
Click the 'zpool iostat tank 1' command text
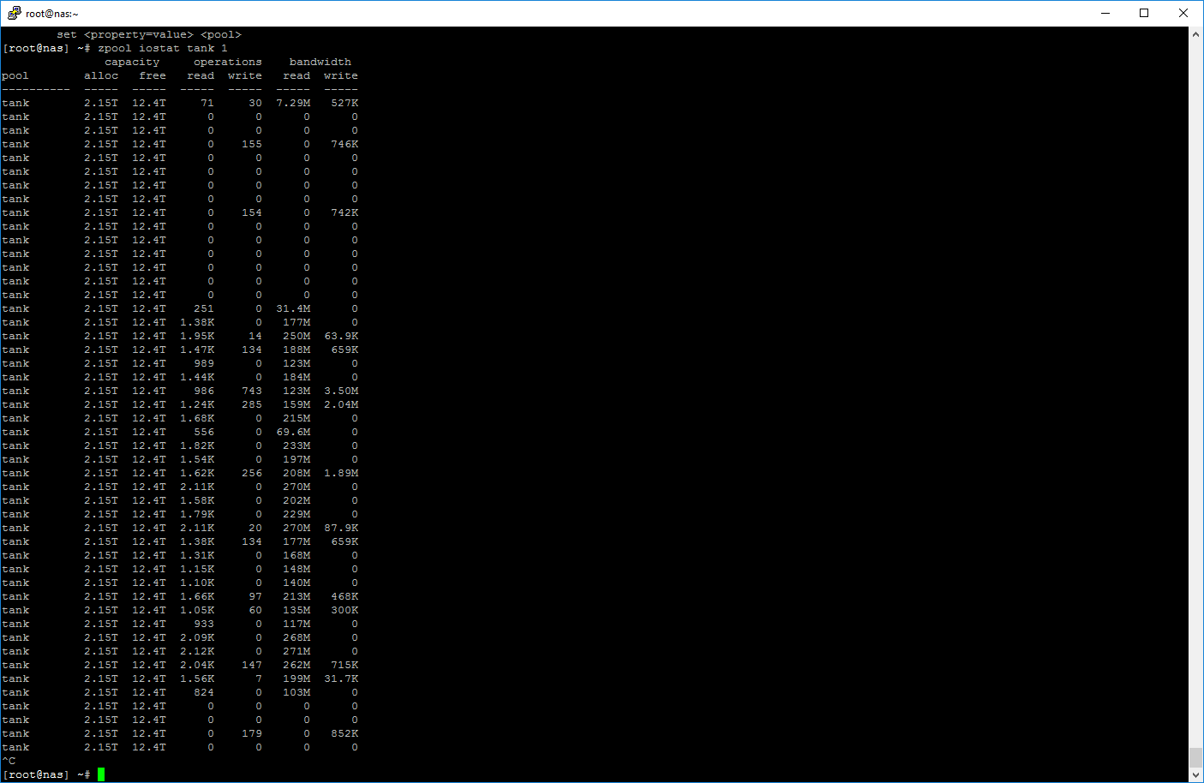[163, 48]
